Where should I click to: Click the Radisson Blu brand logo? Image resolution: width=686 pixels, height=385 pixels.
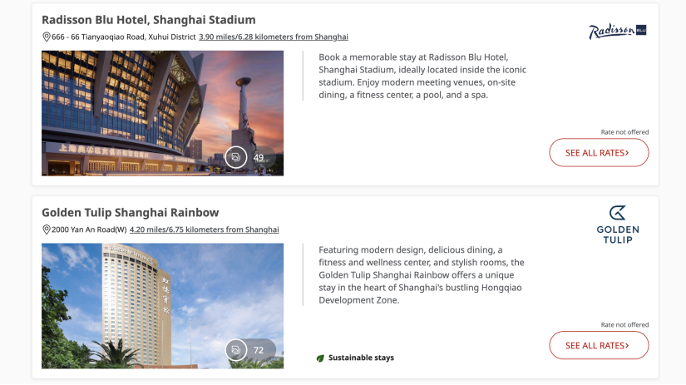point(617,31)
